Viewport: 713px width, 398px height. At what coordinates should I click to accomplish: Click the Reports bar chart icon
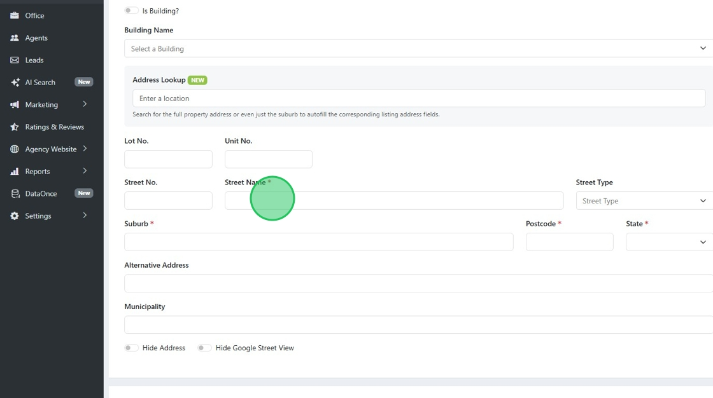click(15, 171)
